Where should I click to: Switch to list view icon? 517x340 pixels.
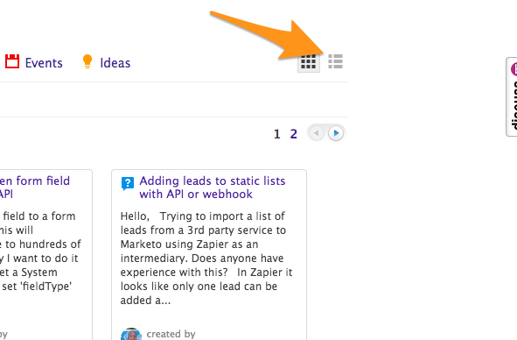(x=335, y=61)
